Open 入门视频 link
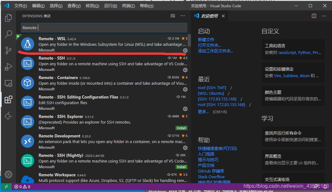The image size is (332, 192). click(x=206, y=154)
